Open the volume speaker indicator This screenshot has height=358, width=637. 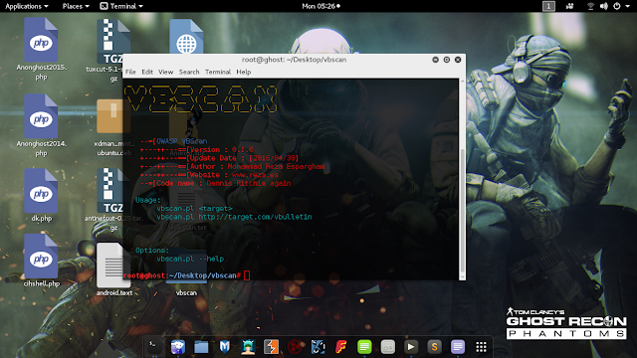pyautogui.click(x=604, y=6)
